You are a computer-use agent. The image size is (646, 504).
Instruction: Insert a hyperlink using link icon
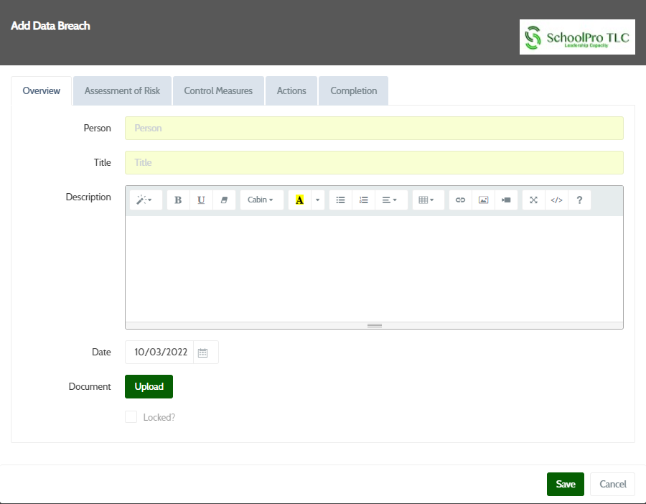pyautogui.click(x=461, y=200)
